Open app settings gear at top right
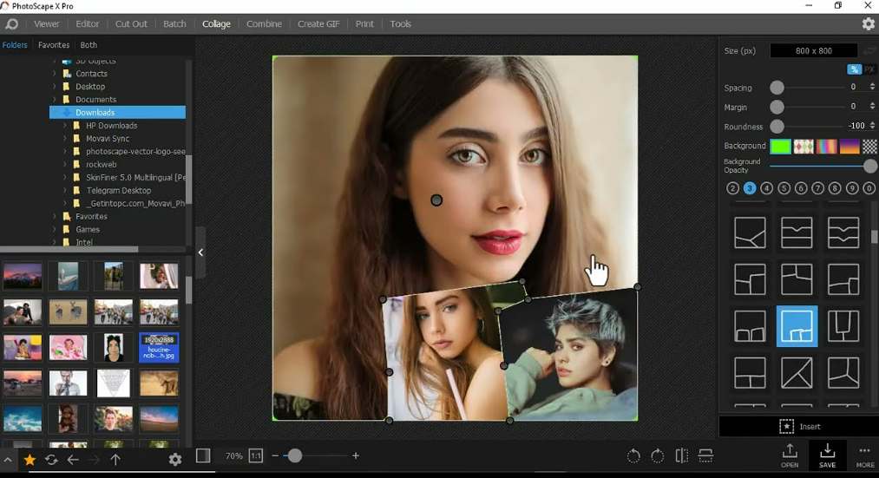The image size is (879, 478). pyautogui.click(x=868, y=24)
